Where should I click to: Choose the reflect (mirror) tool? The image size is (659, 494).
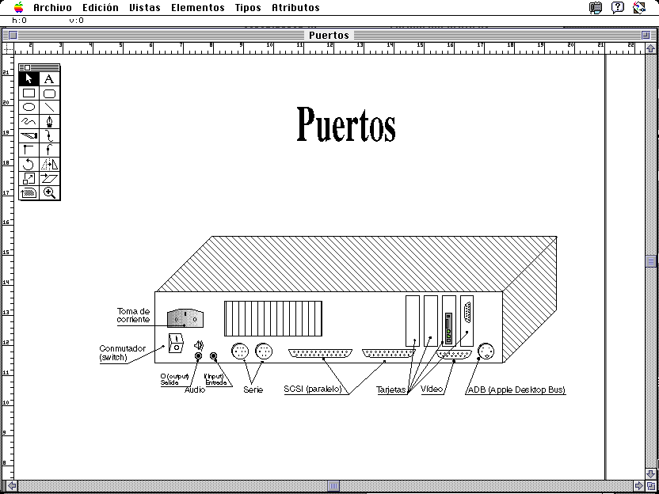click(49, 164)
